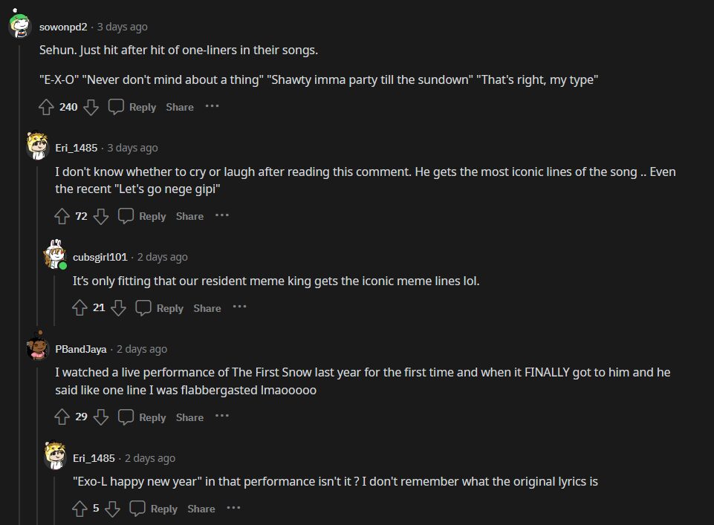The height and width of the screenshot is (525, 714).
Task: Open cubsgirl101's profile via username
Action: [100, 257]
